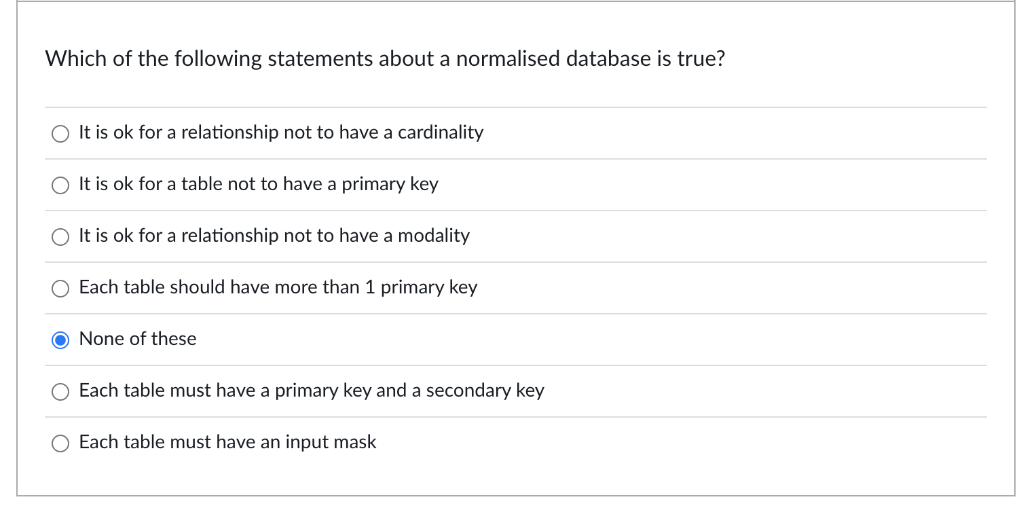Click the word 'cardinality' in the first option
The image size is (1019, 508).
(x=441, y=132)
